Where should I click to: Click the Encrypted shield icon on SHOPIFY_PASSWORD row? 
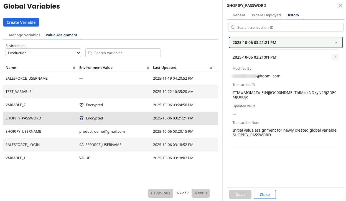tap(81, 118)
